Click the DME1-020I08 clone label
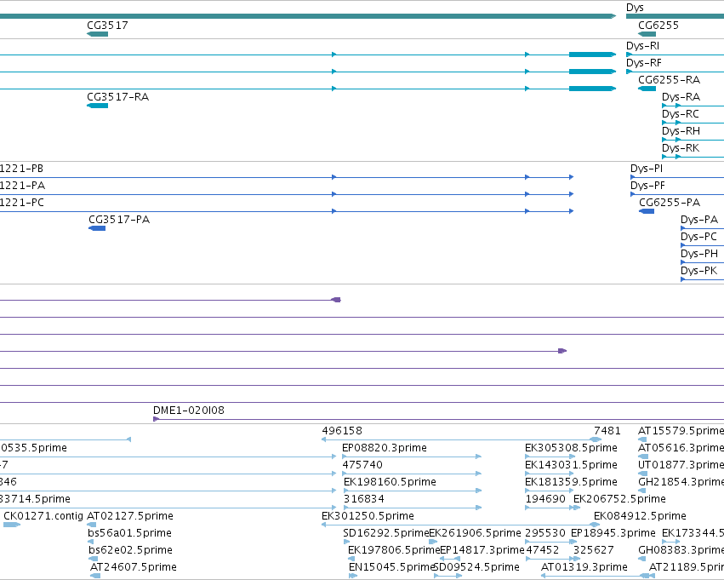Viewport: 724px width, 580px height. 188,410
